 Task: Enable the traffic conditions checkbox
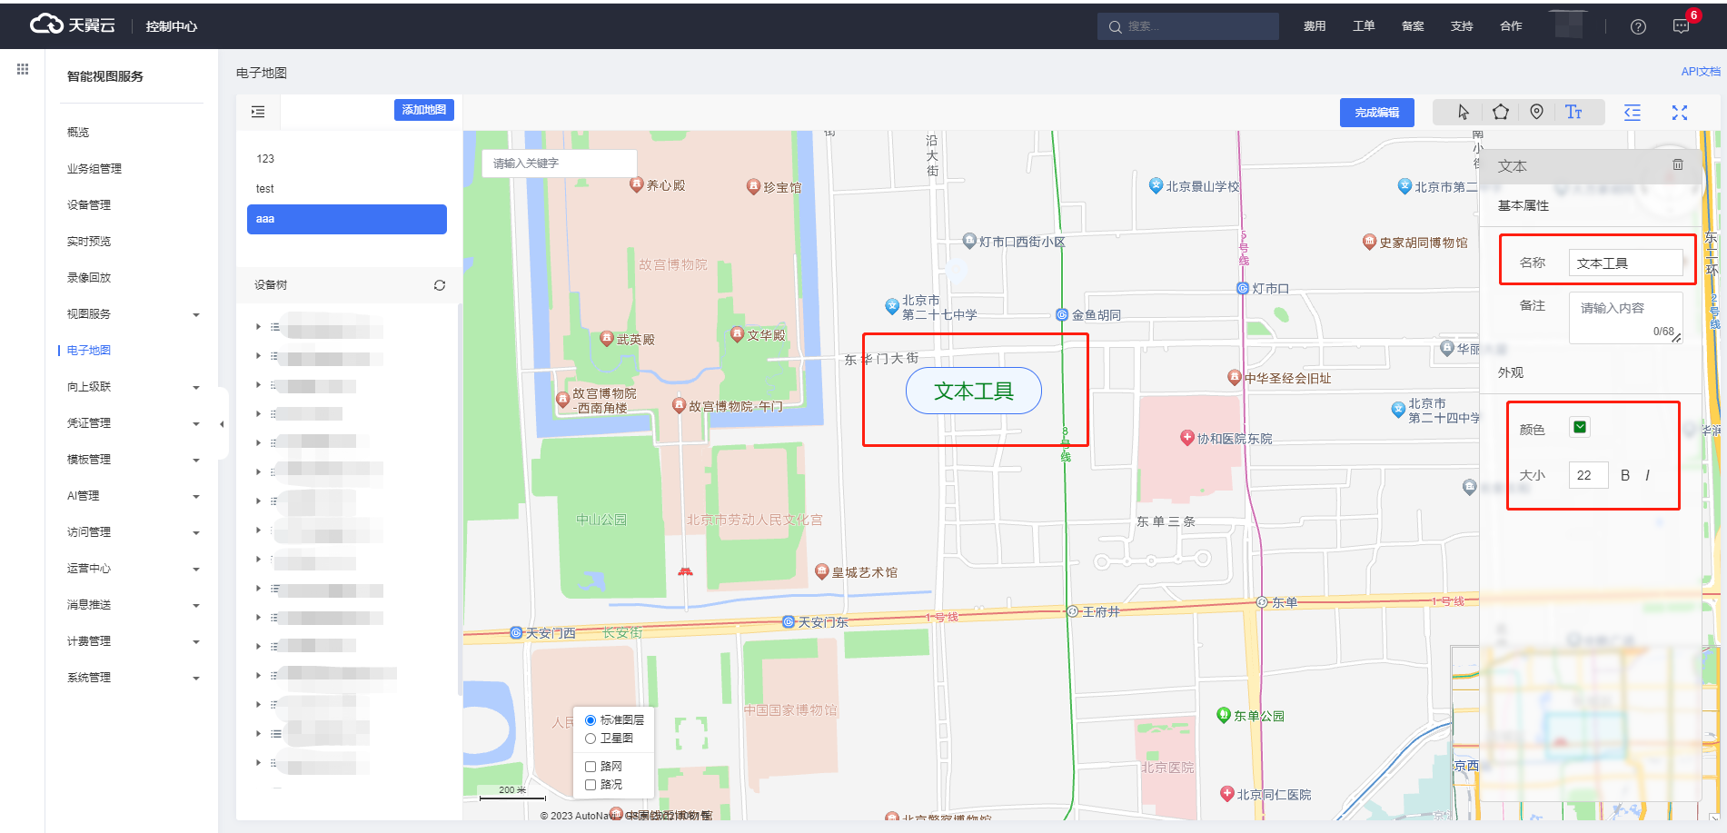[x=591, y=785]
